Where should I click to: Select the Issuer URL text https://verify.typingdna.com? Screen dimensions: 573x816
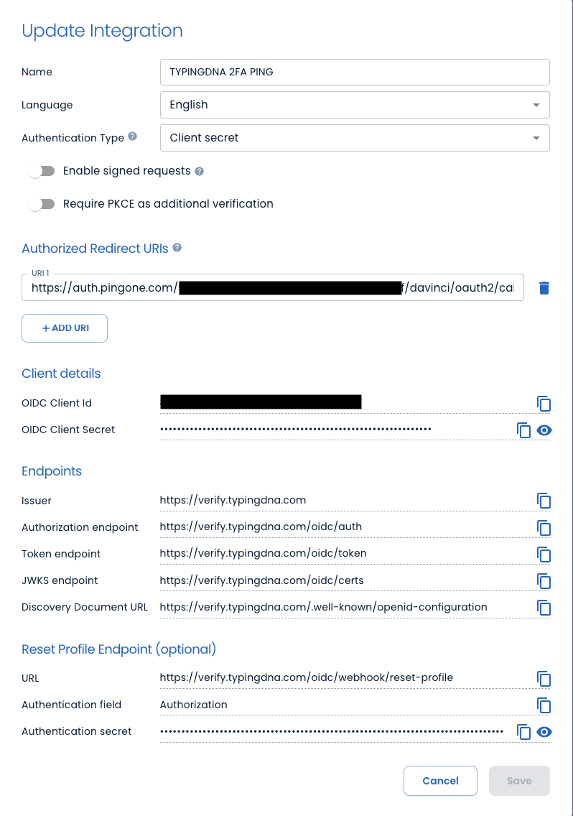coord(233,500)
